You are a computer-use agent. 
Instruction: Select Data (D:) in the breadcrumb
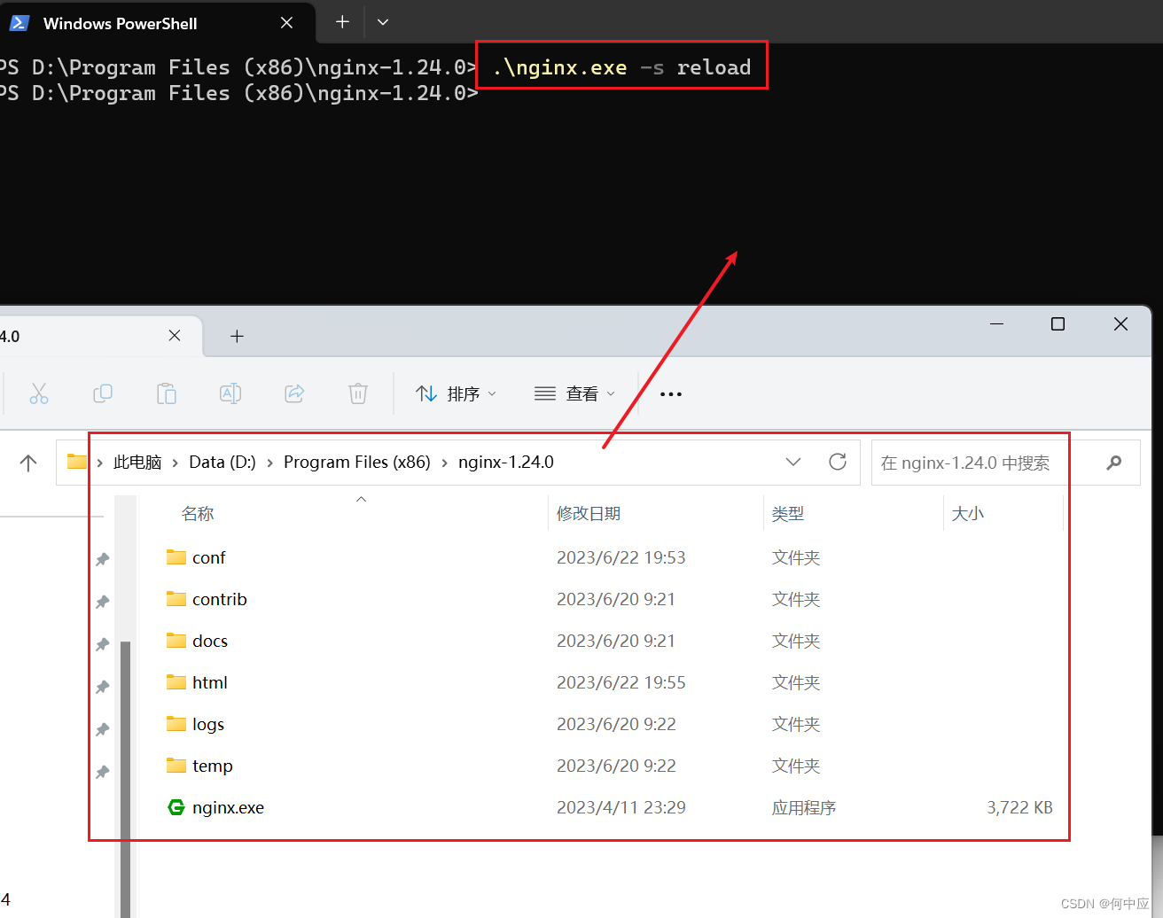(222, 463)
